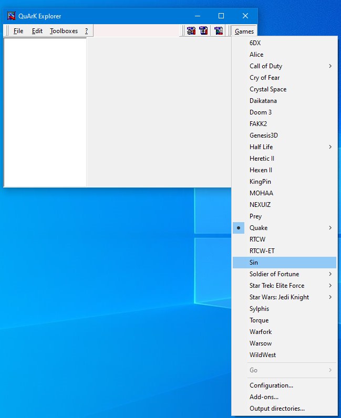Click the empty tree view pane
Viewport: 341px width, 418px height.
pos(45,112)
